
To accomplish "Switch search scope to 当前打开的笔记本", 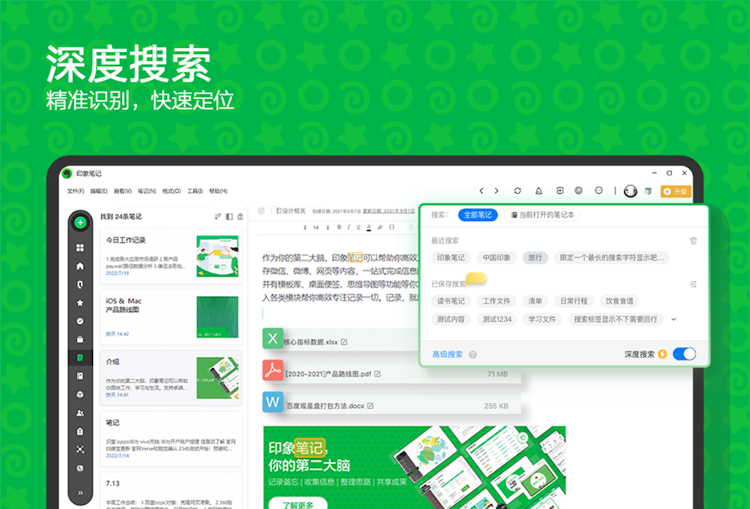I will (x=544, y=215).
